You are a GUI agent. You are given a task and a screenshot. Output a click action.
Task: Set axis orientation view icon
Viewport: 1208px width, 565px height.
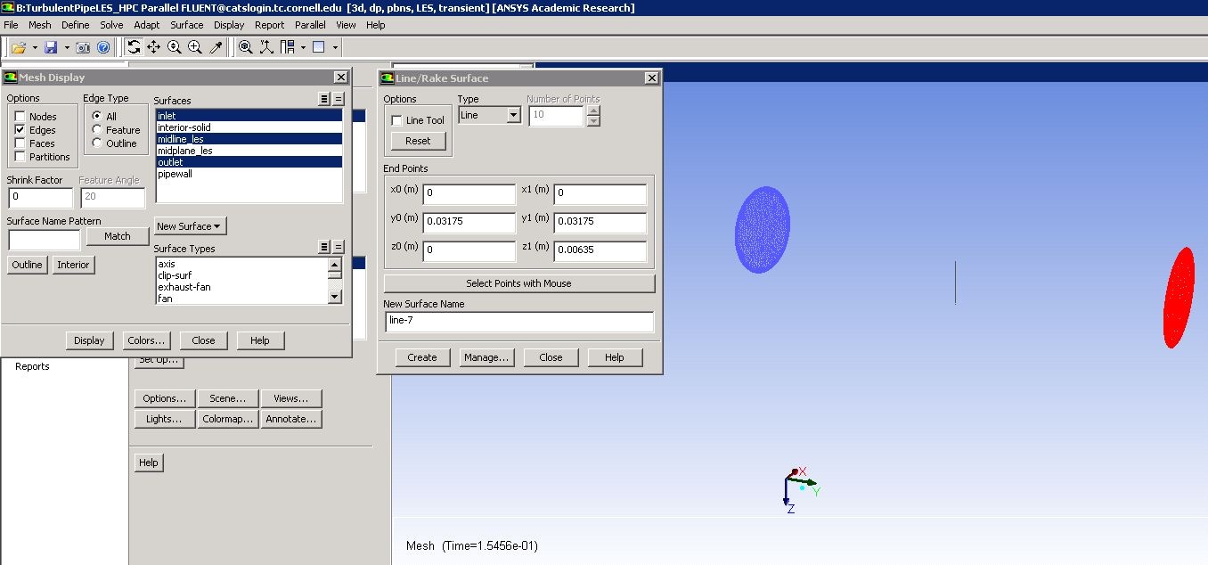(265, 47)
